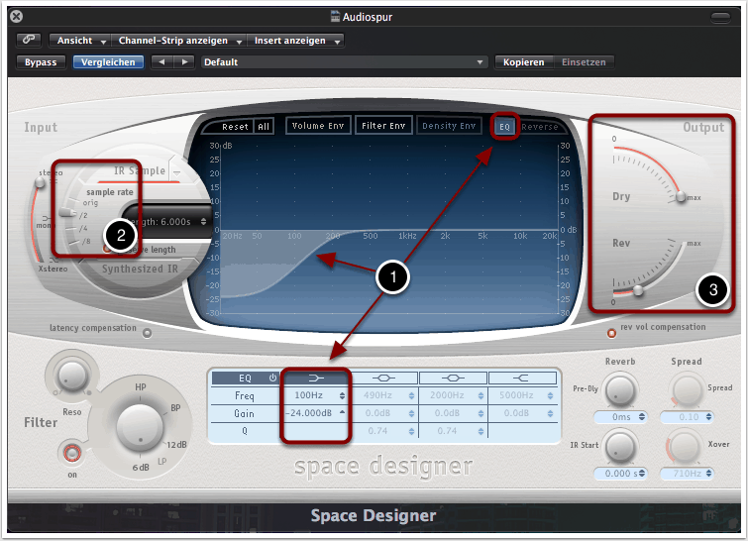This screenshot has height=541, width=748.
Task: Select the low shelf EQ band icon
Action: click(316, 378)
